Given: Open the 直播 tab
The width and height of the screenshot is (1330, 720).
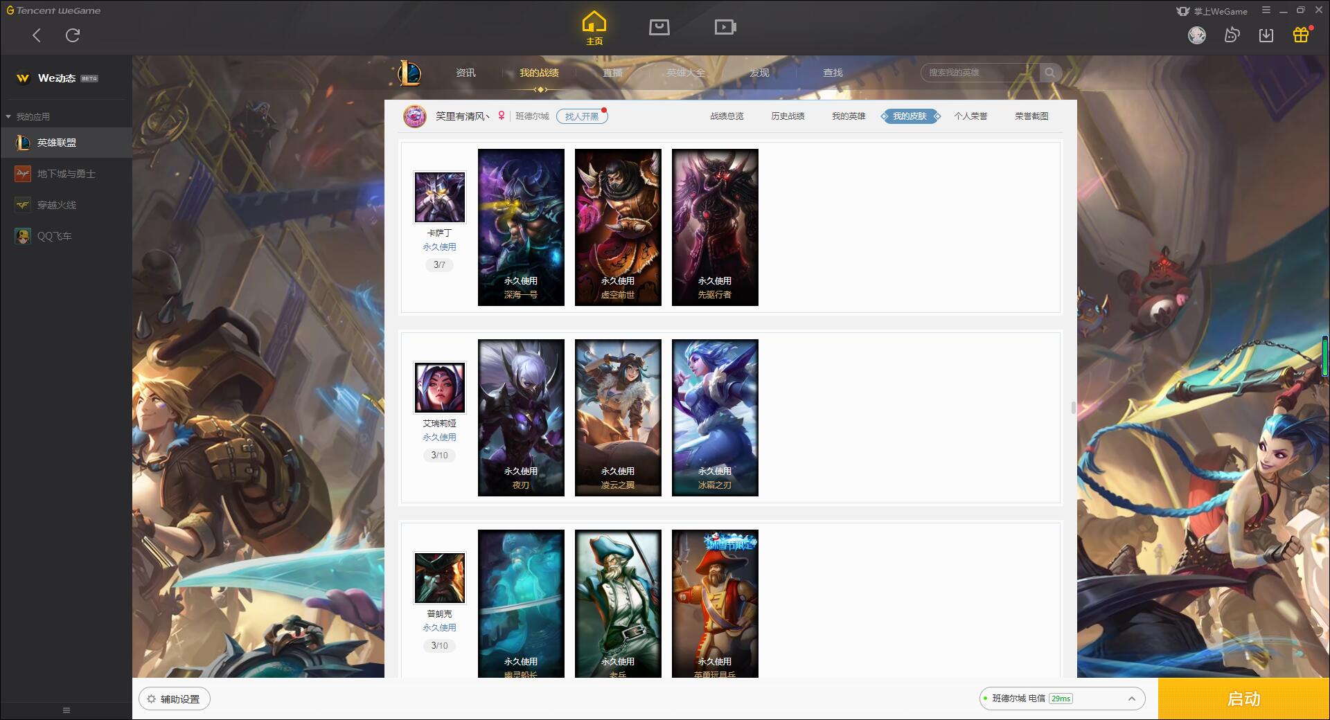Looking at the screenshot, I should click(x=612, y=73).
